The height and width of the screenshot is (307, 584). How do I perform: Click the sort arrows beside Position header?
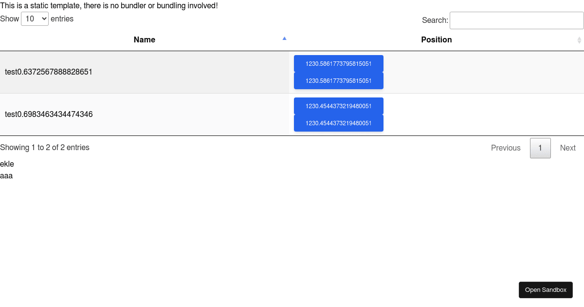(579, 39)
